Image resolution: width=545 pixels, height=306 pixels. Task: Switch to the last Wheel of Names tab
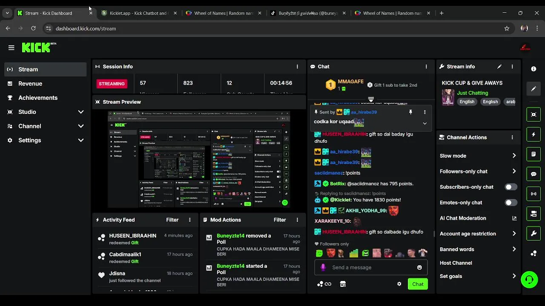(x=392, y=13)
